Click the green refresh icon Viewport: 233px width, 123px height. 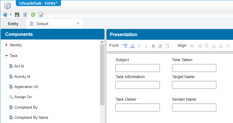tap(33, 15)
